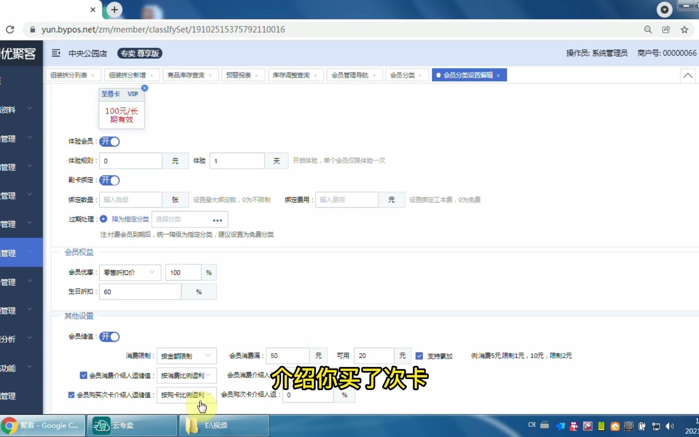Click the 中央公园店 store name
Viewport: 699px width, 437px height.
88,53
